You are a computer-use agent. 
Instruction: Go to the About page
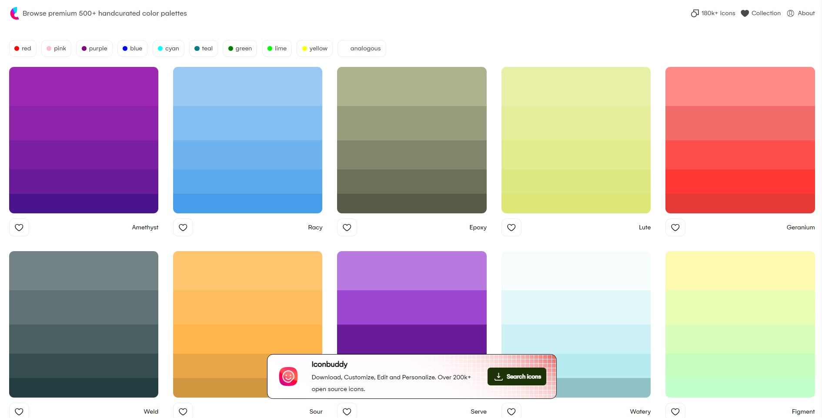tap(801, 13)
